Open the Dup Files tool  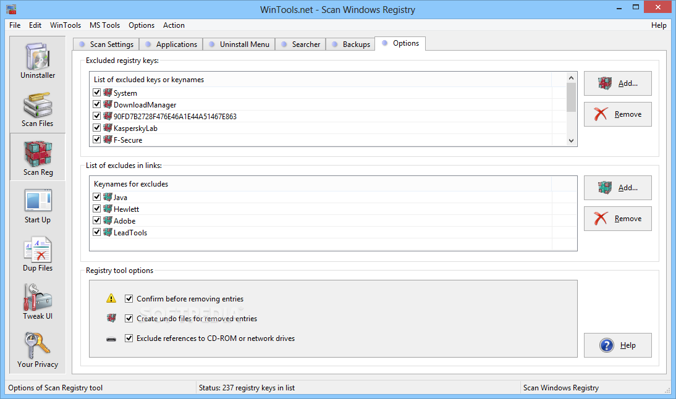click(38, 254)
